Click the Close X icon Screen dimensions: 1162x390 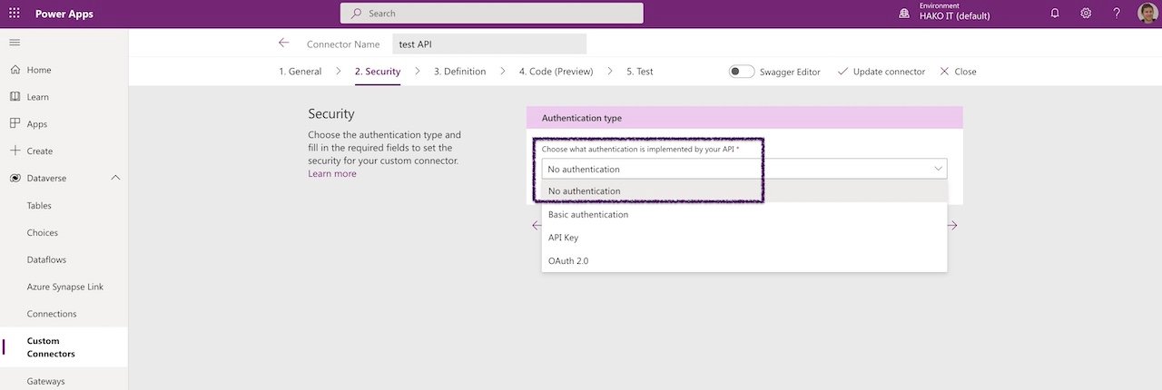click(944, 71)
